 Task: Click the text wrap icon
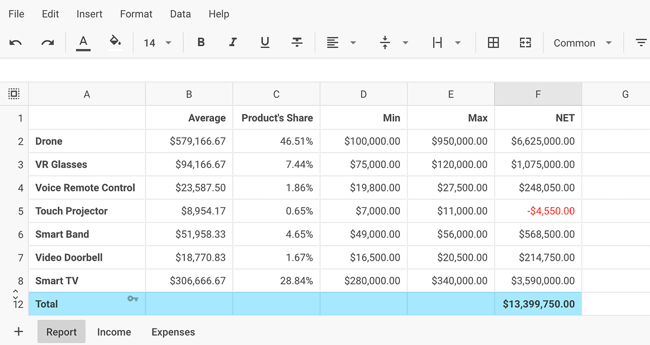437,43
